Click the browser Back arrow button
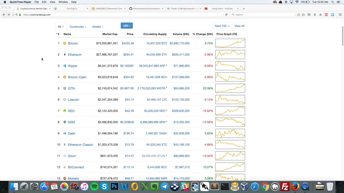344x193 pixels. click(x=4, y=15)
